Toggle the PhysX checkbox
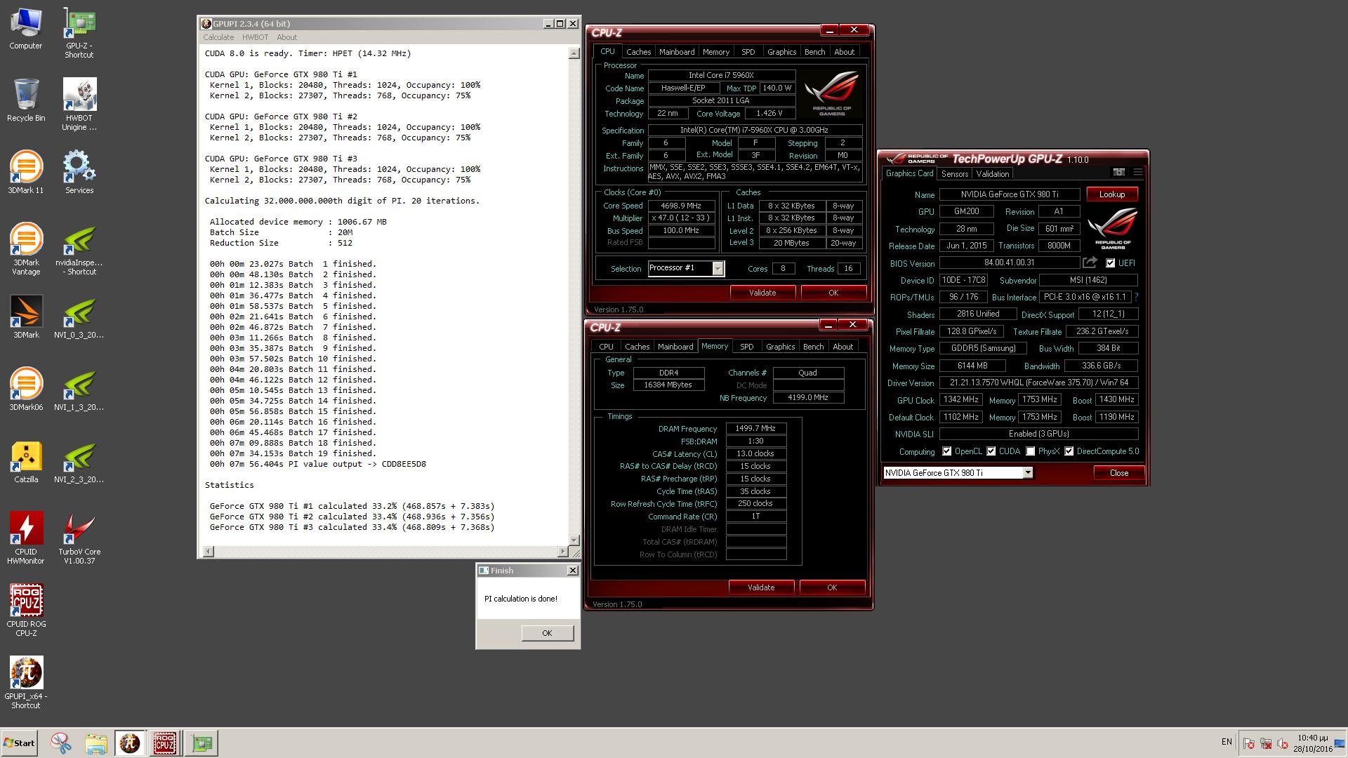This screenshot has width=1348, height=758. (1030, 451)
